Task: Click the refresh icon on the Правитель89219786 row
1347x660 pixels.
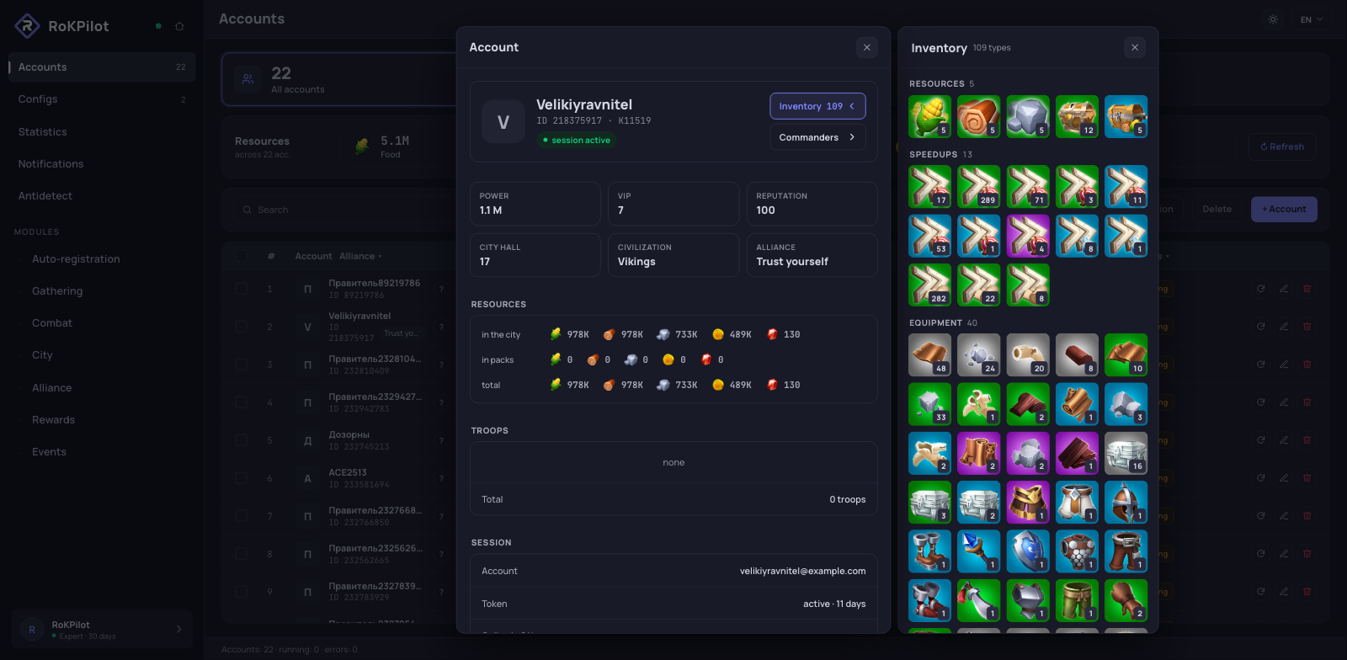Action: click(x=1261, y=289)
